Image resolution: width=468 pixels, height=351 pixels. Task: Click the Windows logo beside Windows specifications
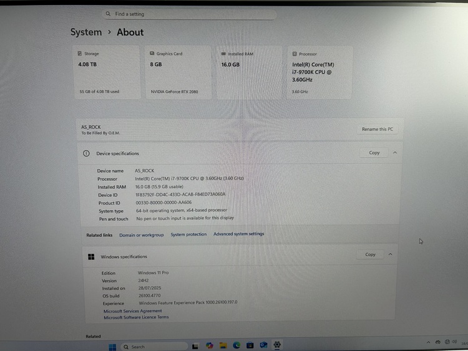coord(91,256)
